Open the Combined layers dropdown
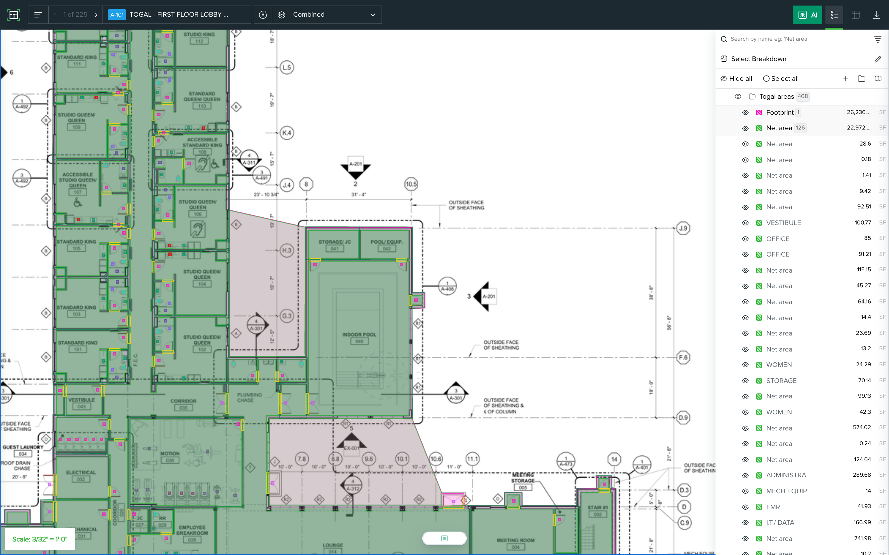This screenshot has height=555, width=889. pyautogui.click(x=327, y=15)
